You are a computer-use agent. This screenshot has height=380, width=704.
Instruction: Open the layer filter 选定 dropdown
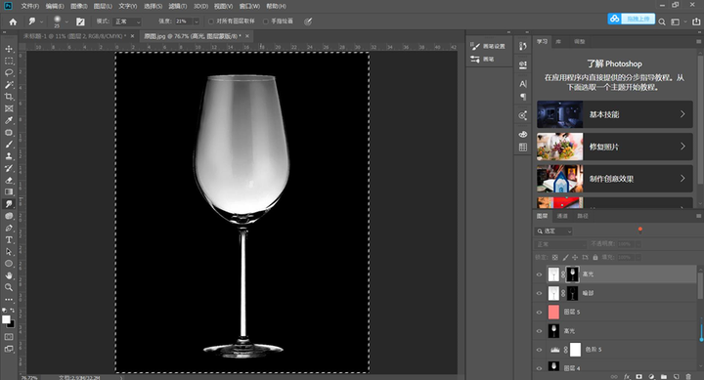click(x=553, y=232)
